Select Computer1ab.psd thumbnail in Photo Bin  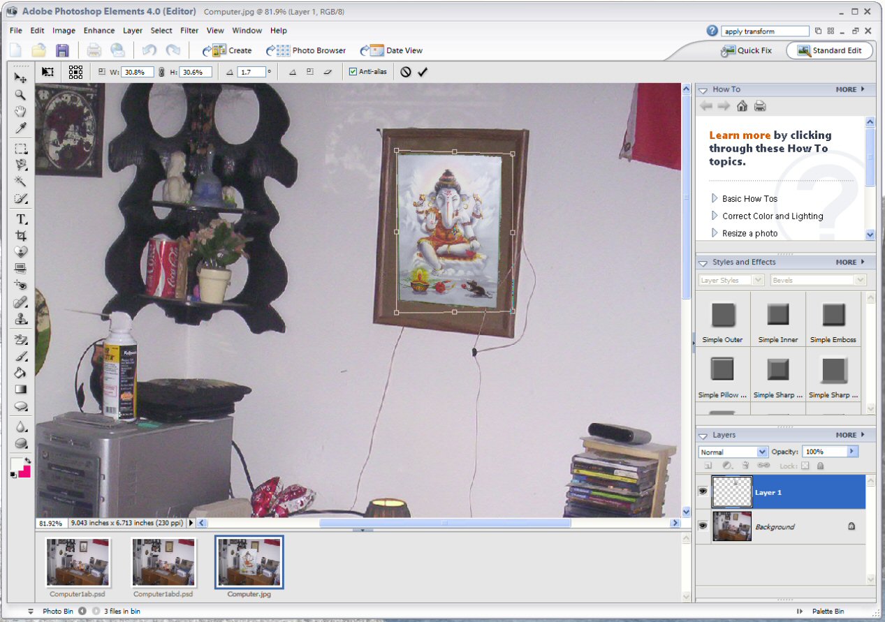[x=78, y=562]
